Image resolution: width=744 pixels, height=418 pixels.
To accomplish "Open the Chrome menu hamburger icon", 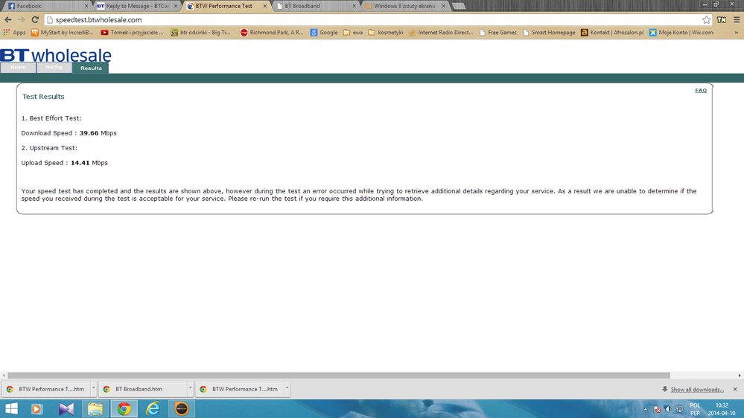I will click(x=737, y=20).
